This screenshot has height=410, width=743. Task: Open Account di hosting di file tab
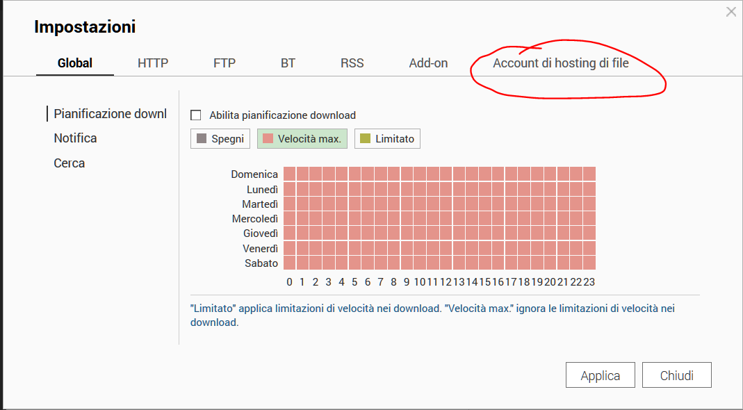tap(561, 63)
